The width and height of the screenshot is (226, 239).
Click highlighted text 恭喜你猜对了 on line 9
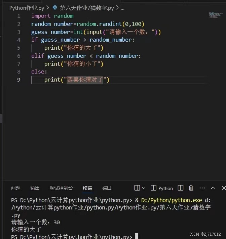pyautogui.click(x=85, y=80)
